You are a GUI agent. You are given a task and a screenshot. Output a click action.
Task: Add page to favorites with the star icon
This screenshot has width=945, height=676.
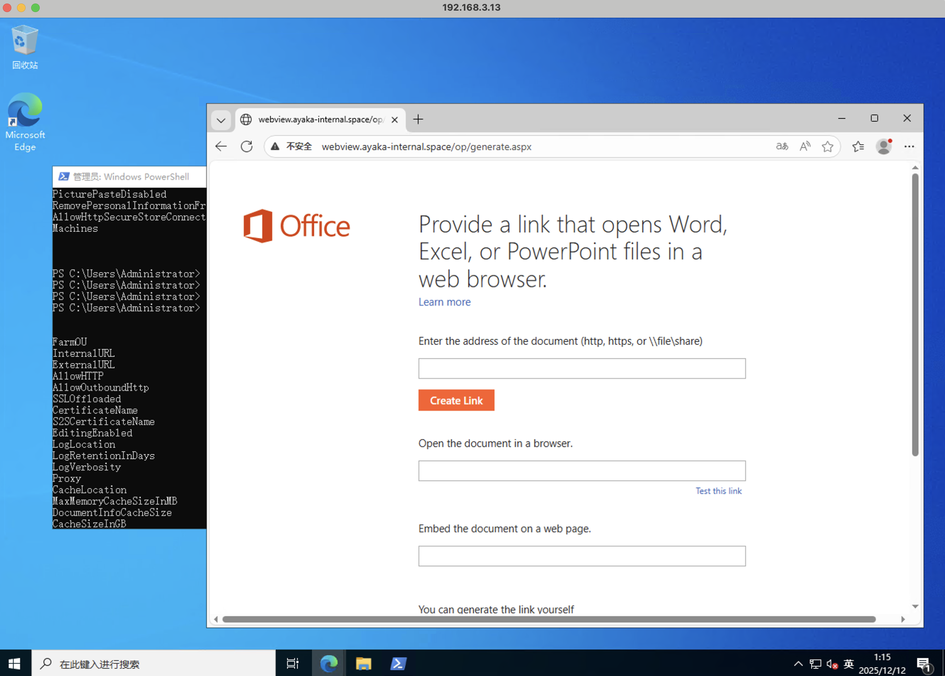[x=828, y=147]
